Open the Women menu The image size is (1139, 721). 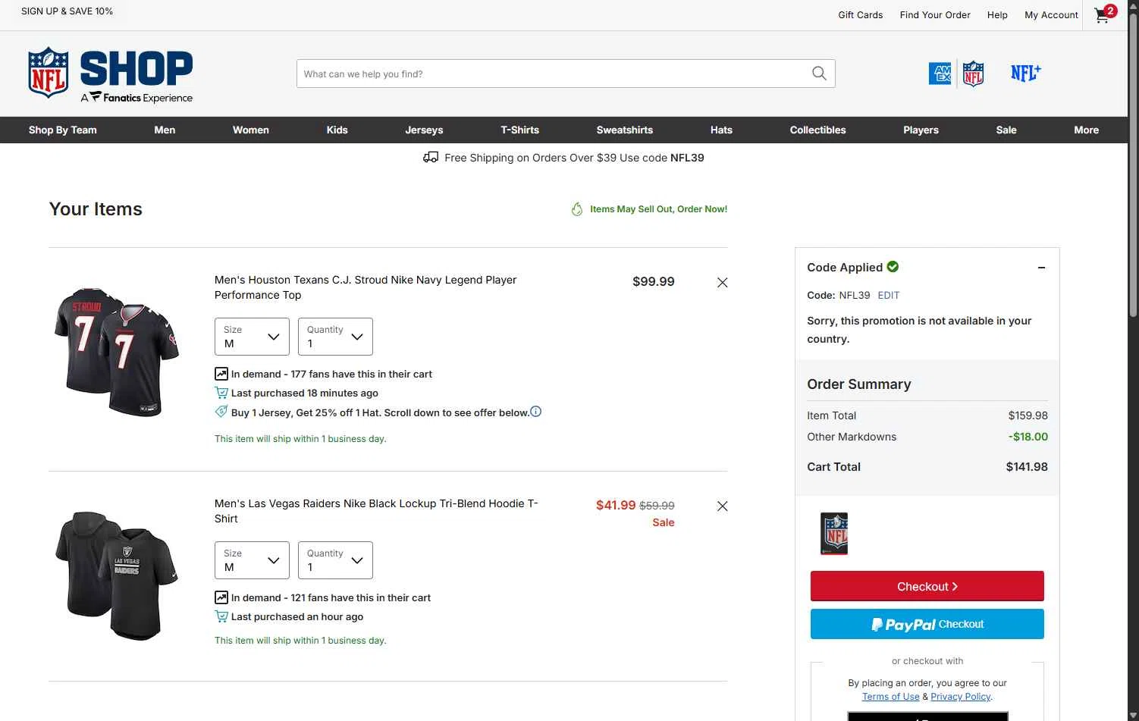coord(251,130)
